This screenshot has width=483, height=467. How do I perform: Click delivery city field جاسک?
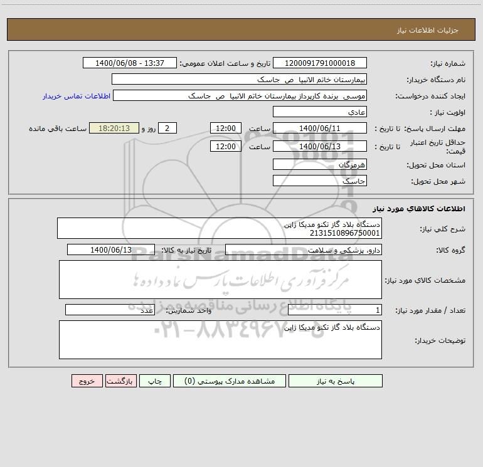[x=320, y=181]
